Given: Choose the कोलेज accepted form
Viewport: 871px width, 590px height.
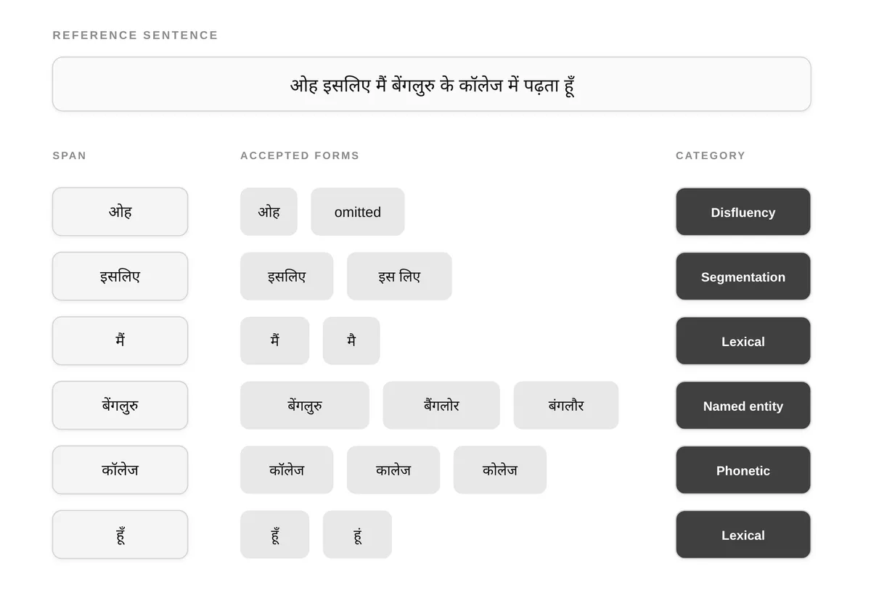Looking at the screenshot, I should point(500,470).
